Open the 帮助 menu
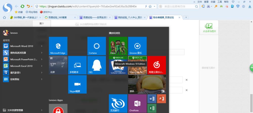This screenshot has width=253, height=113. [x=226, y=2]
